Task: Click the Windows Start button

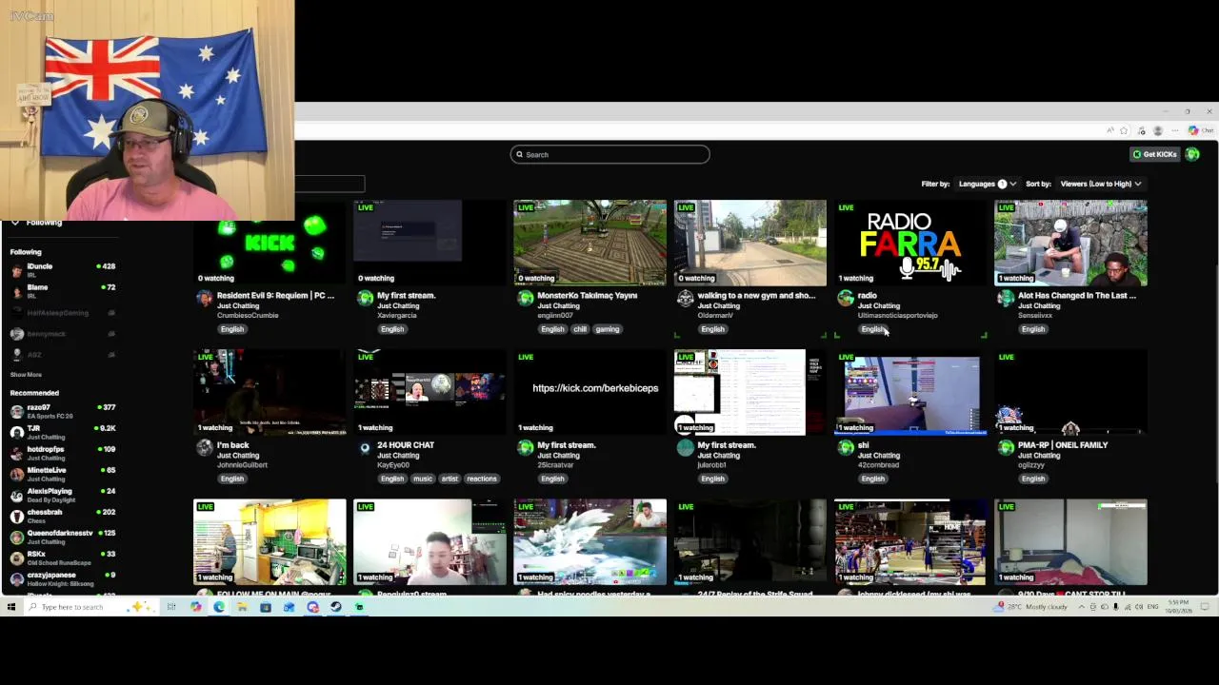Action: [x=10, y=607]
